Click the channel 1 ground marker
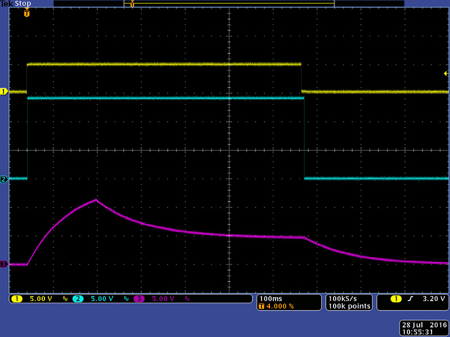The image size is (450, 337). (3, 92)
